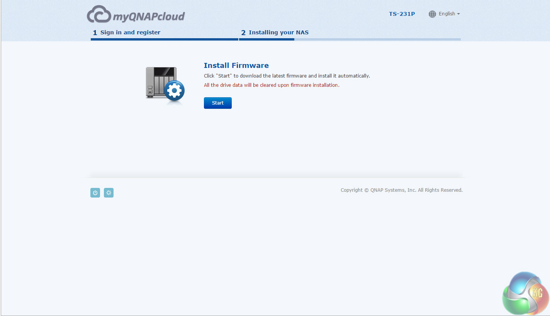Image resolution: width=550 pixels, height=316 pixels.
Task: Click the myQNAPcloud logo
Action: pos(136,15)
